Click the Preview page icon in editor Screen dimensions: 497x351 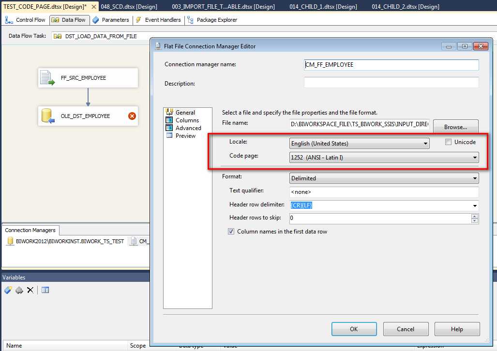click(169, 135)
